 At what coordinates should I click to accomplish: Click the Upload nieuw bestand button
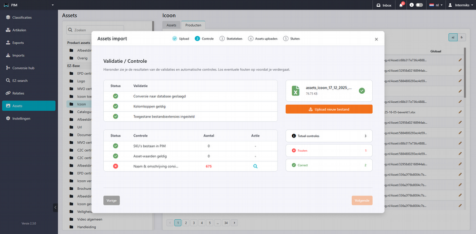pos(329,109)
